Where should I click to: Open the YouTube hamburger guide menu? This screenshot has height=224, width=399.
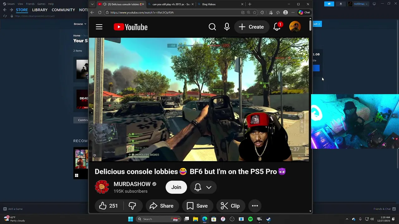coord(99,27)
